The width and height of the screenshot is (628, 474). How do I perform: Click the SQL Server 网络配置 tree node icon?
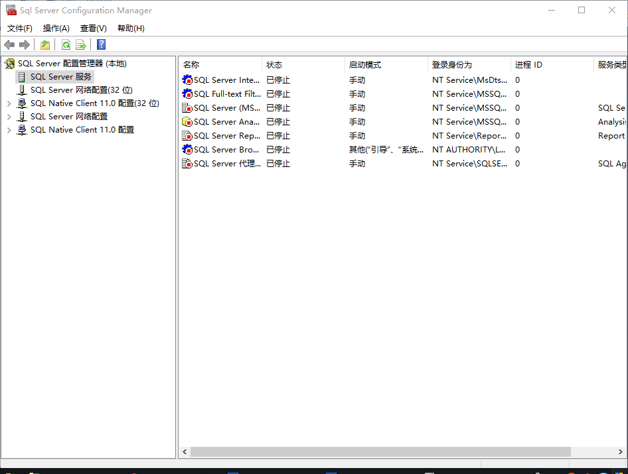tap(22, 117)
